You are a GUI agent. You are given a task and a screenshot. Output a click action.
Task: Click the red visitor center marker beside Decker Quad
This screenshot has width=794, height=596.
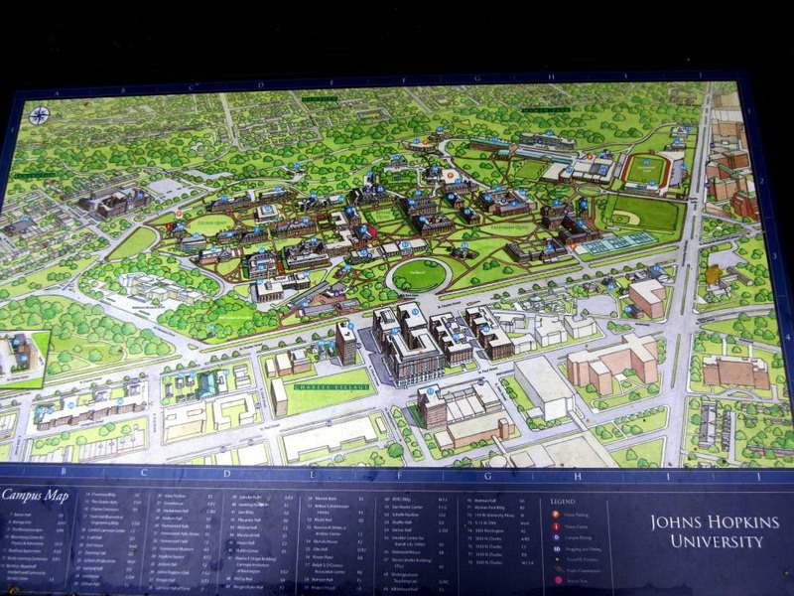coord(168,226)
